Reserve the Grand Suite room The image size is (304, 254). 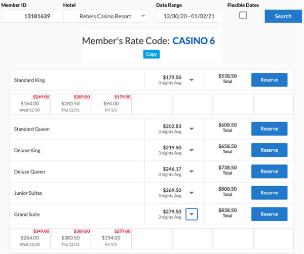[270, 214]
